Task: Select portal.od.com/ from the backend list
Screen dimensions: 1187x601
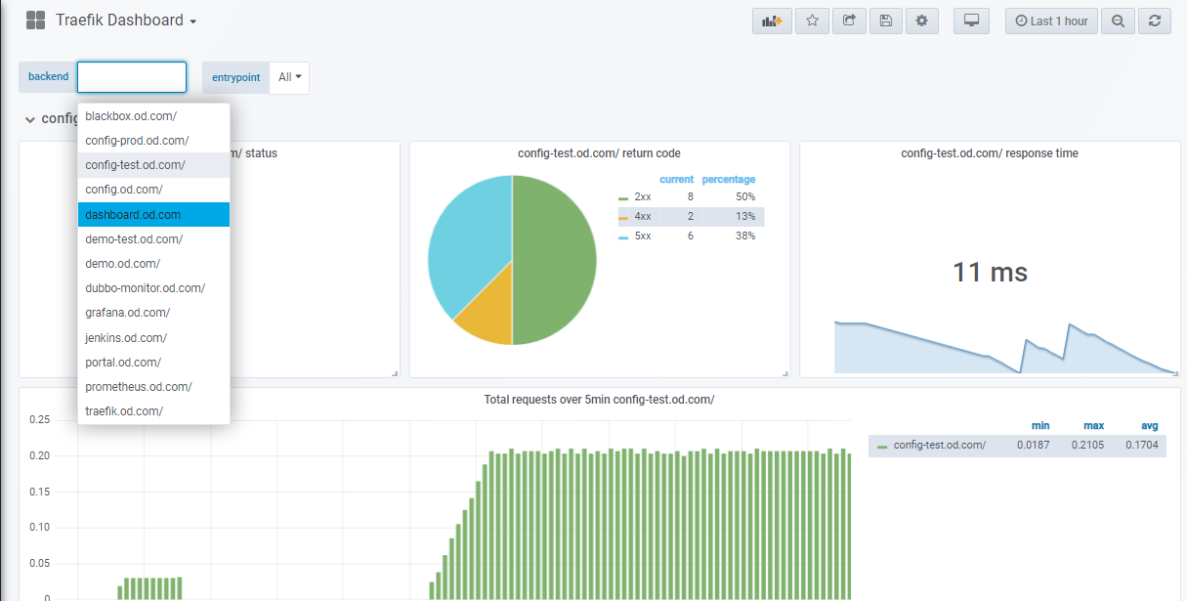Action: pos(153,363)
